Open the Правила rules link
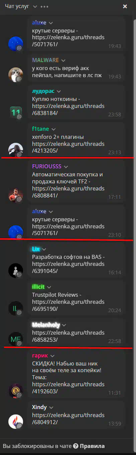Image resolution: width=136 pixels, height=455 pixels. click(x=92, y=446)
